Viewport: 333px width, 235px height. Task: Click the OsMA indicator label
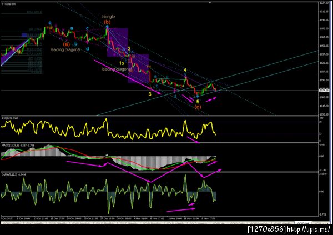(14, 174)
